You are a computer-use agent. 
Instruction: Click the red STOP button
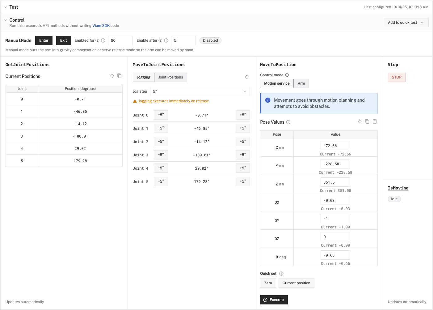click(397, 77)
